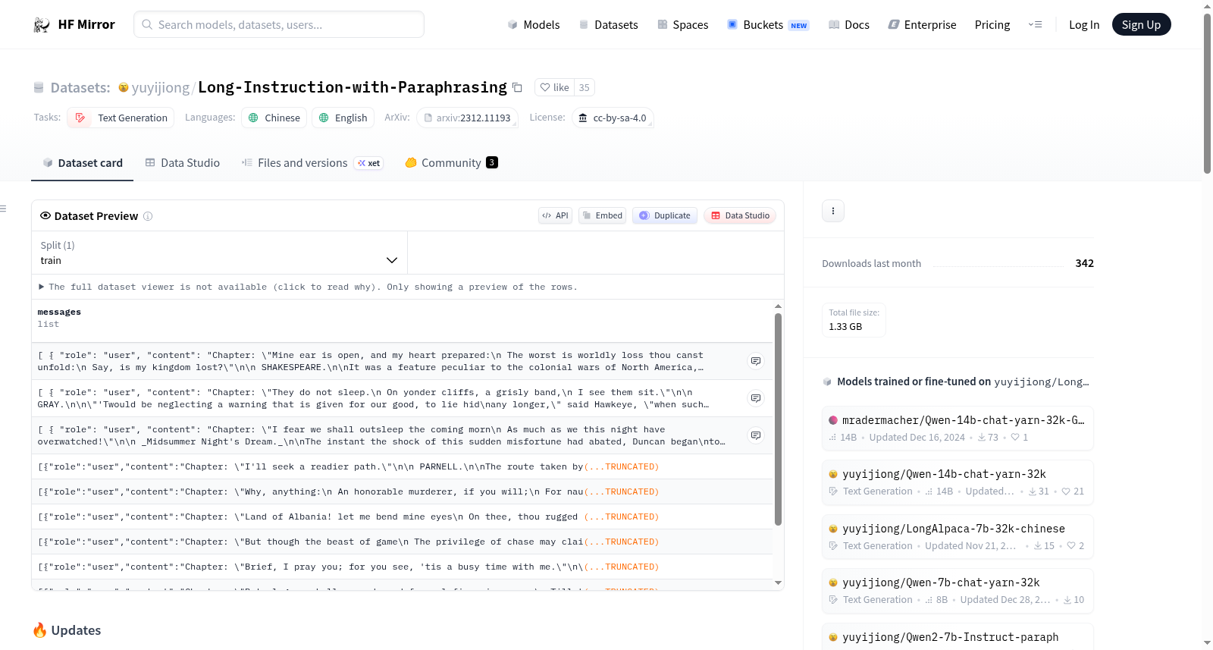This screenshot has width=1213, height=650.
Task: Click the 'Land of Albania' preview row
Action: 402,517
